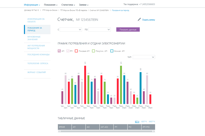Screen dimensions: 205x136
Task: Uncheck the РП series checkbox
Action: click(x=68, y=51)
